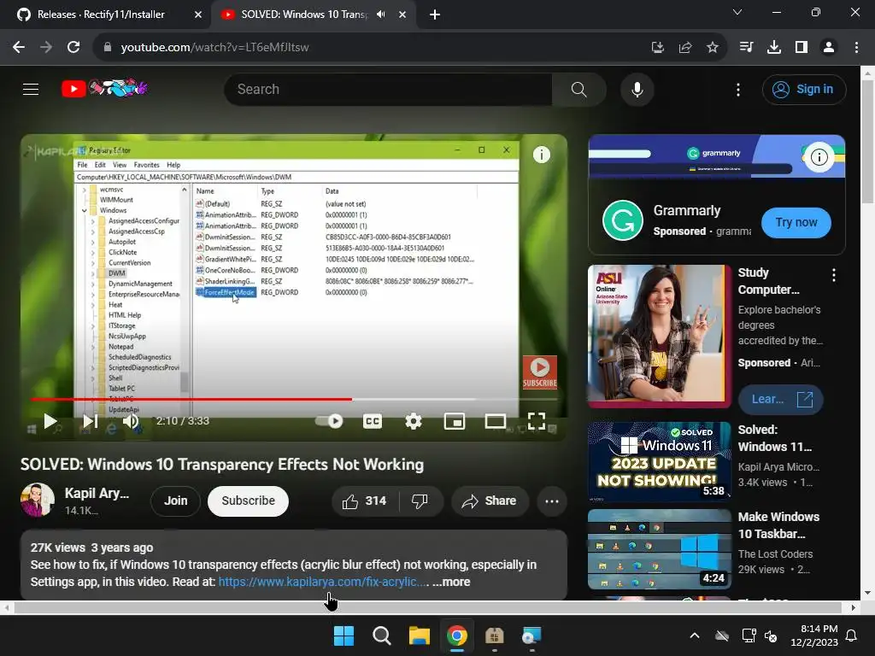The height and width of the screenshot is (656, 875).
Task: Open Kapil Arya channel avatar
Action: pos(38,500)
